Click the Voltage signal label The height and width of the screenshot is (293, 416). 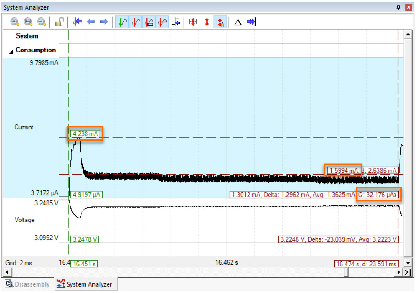25,220
